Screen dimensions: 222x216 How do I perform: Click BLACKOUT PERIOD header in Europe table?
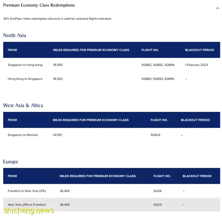coord(197,176)
